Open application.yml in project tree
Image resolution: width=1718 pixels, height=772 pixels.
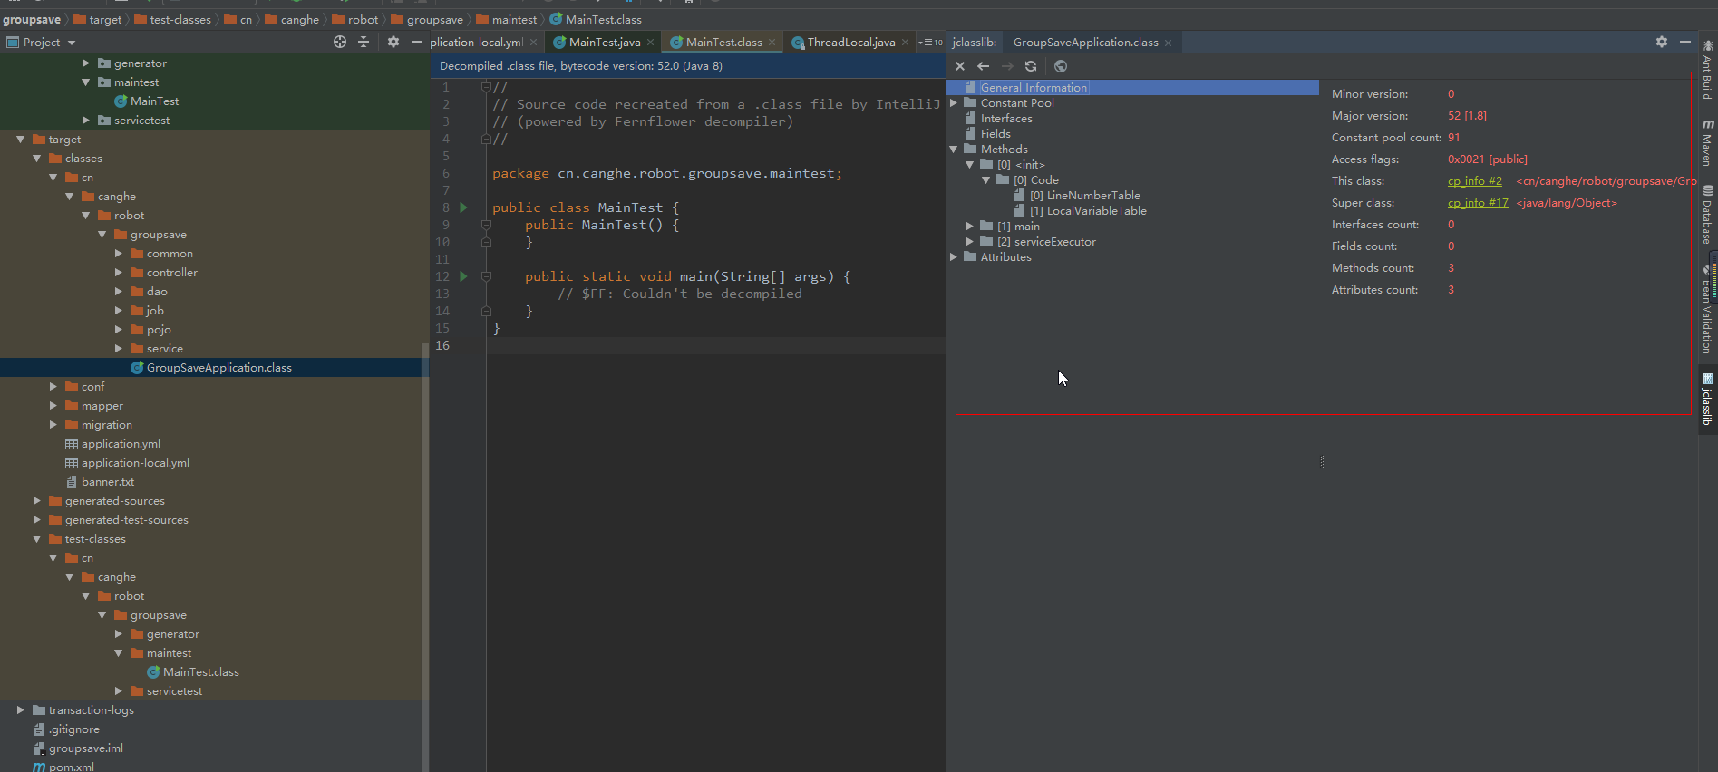pos(121,444)
